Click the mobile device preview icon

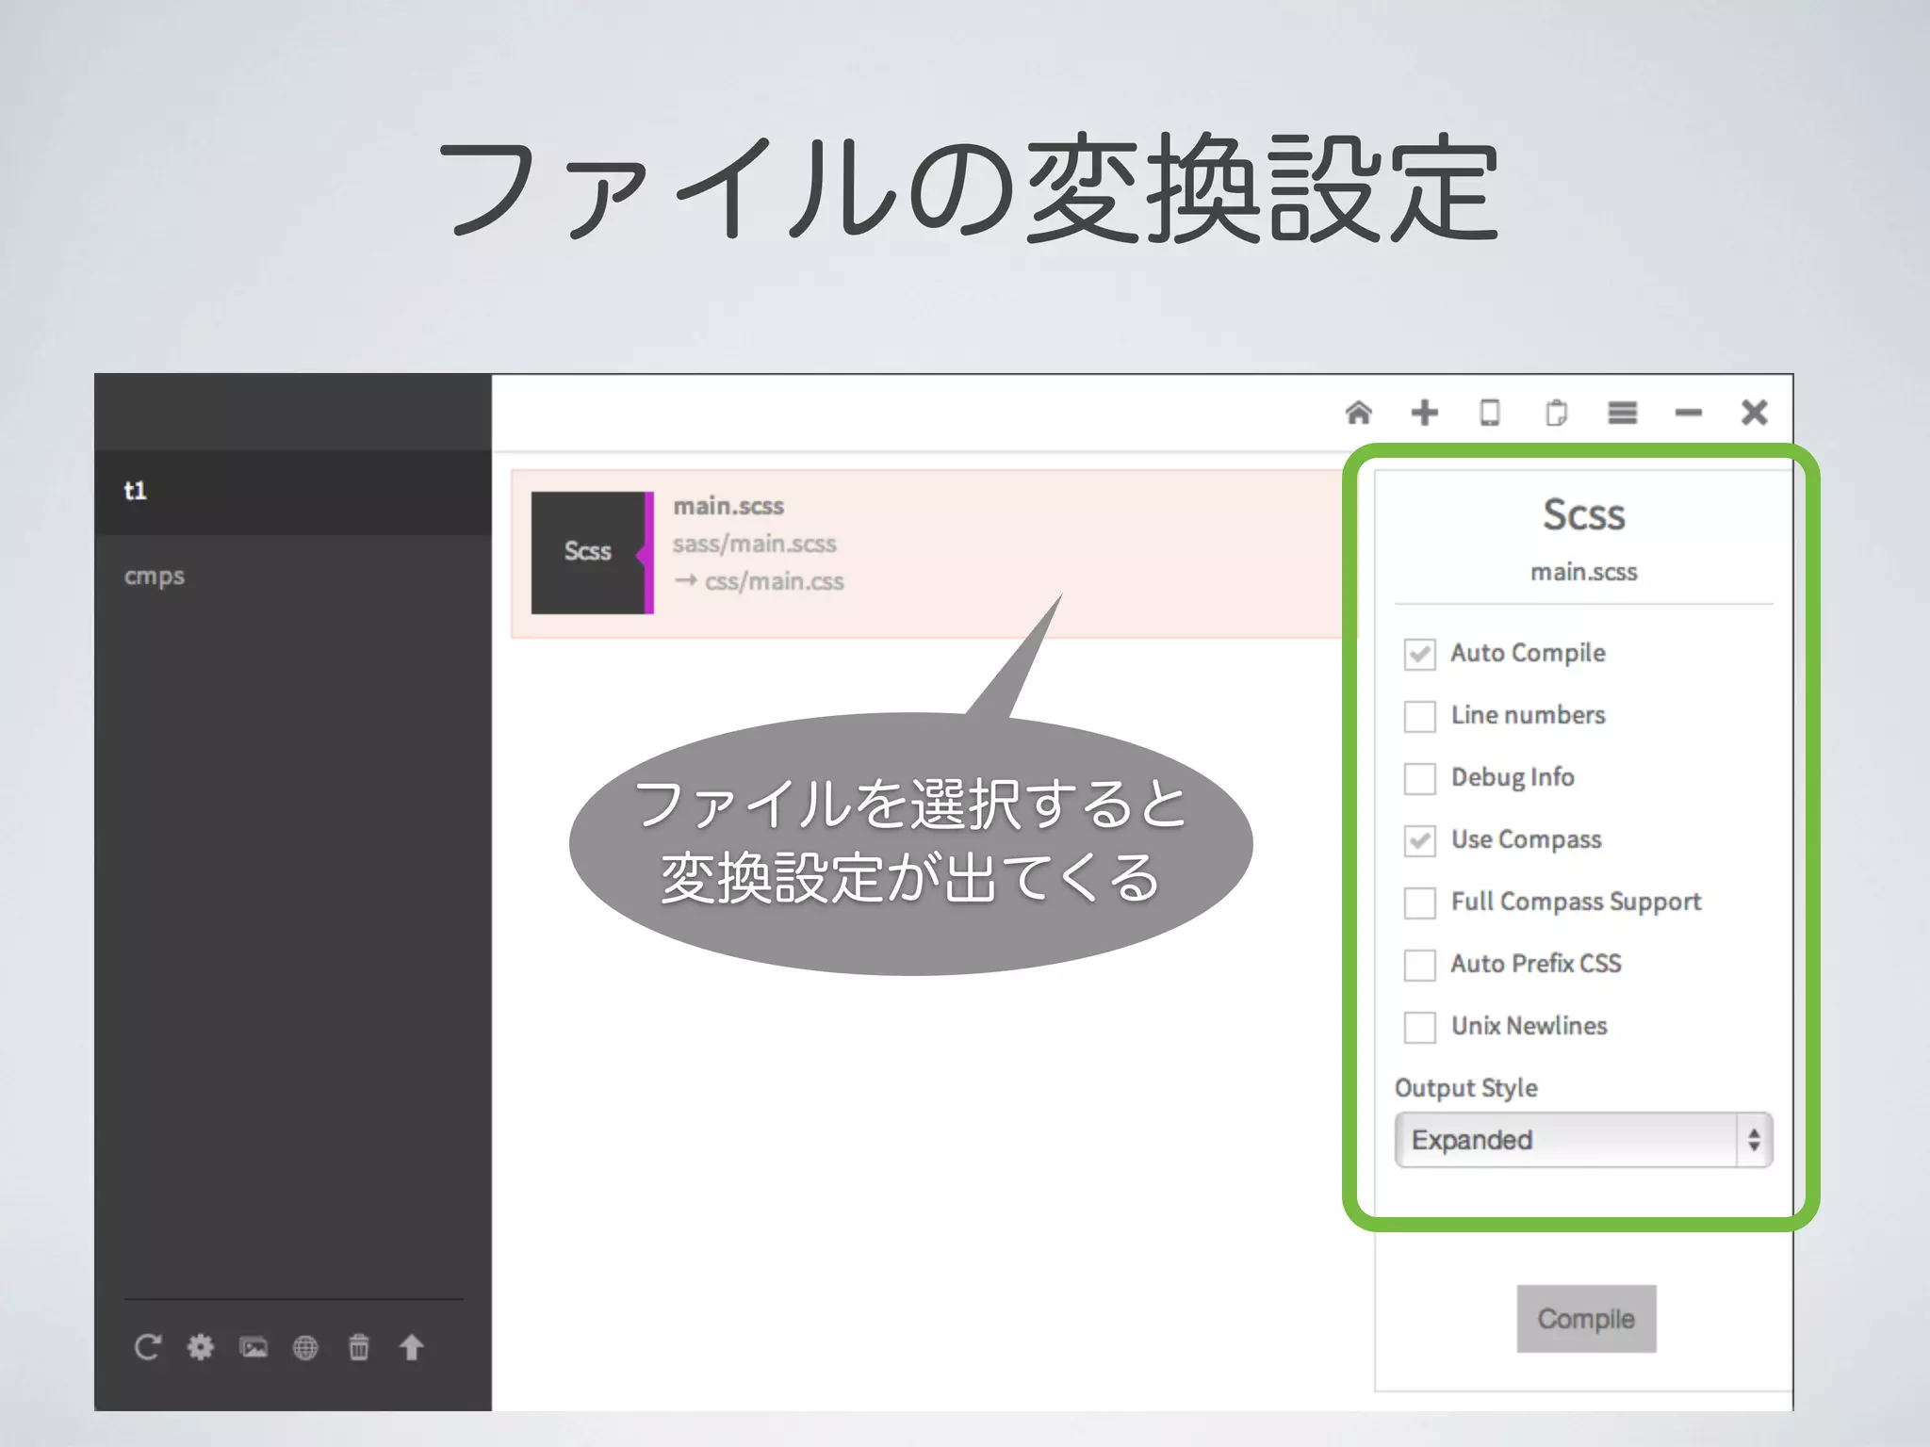point(1489,413)
